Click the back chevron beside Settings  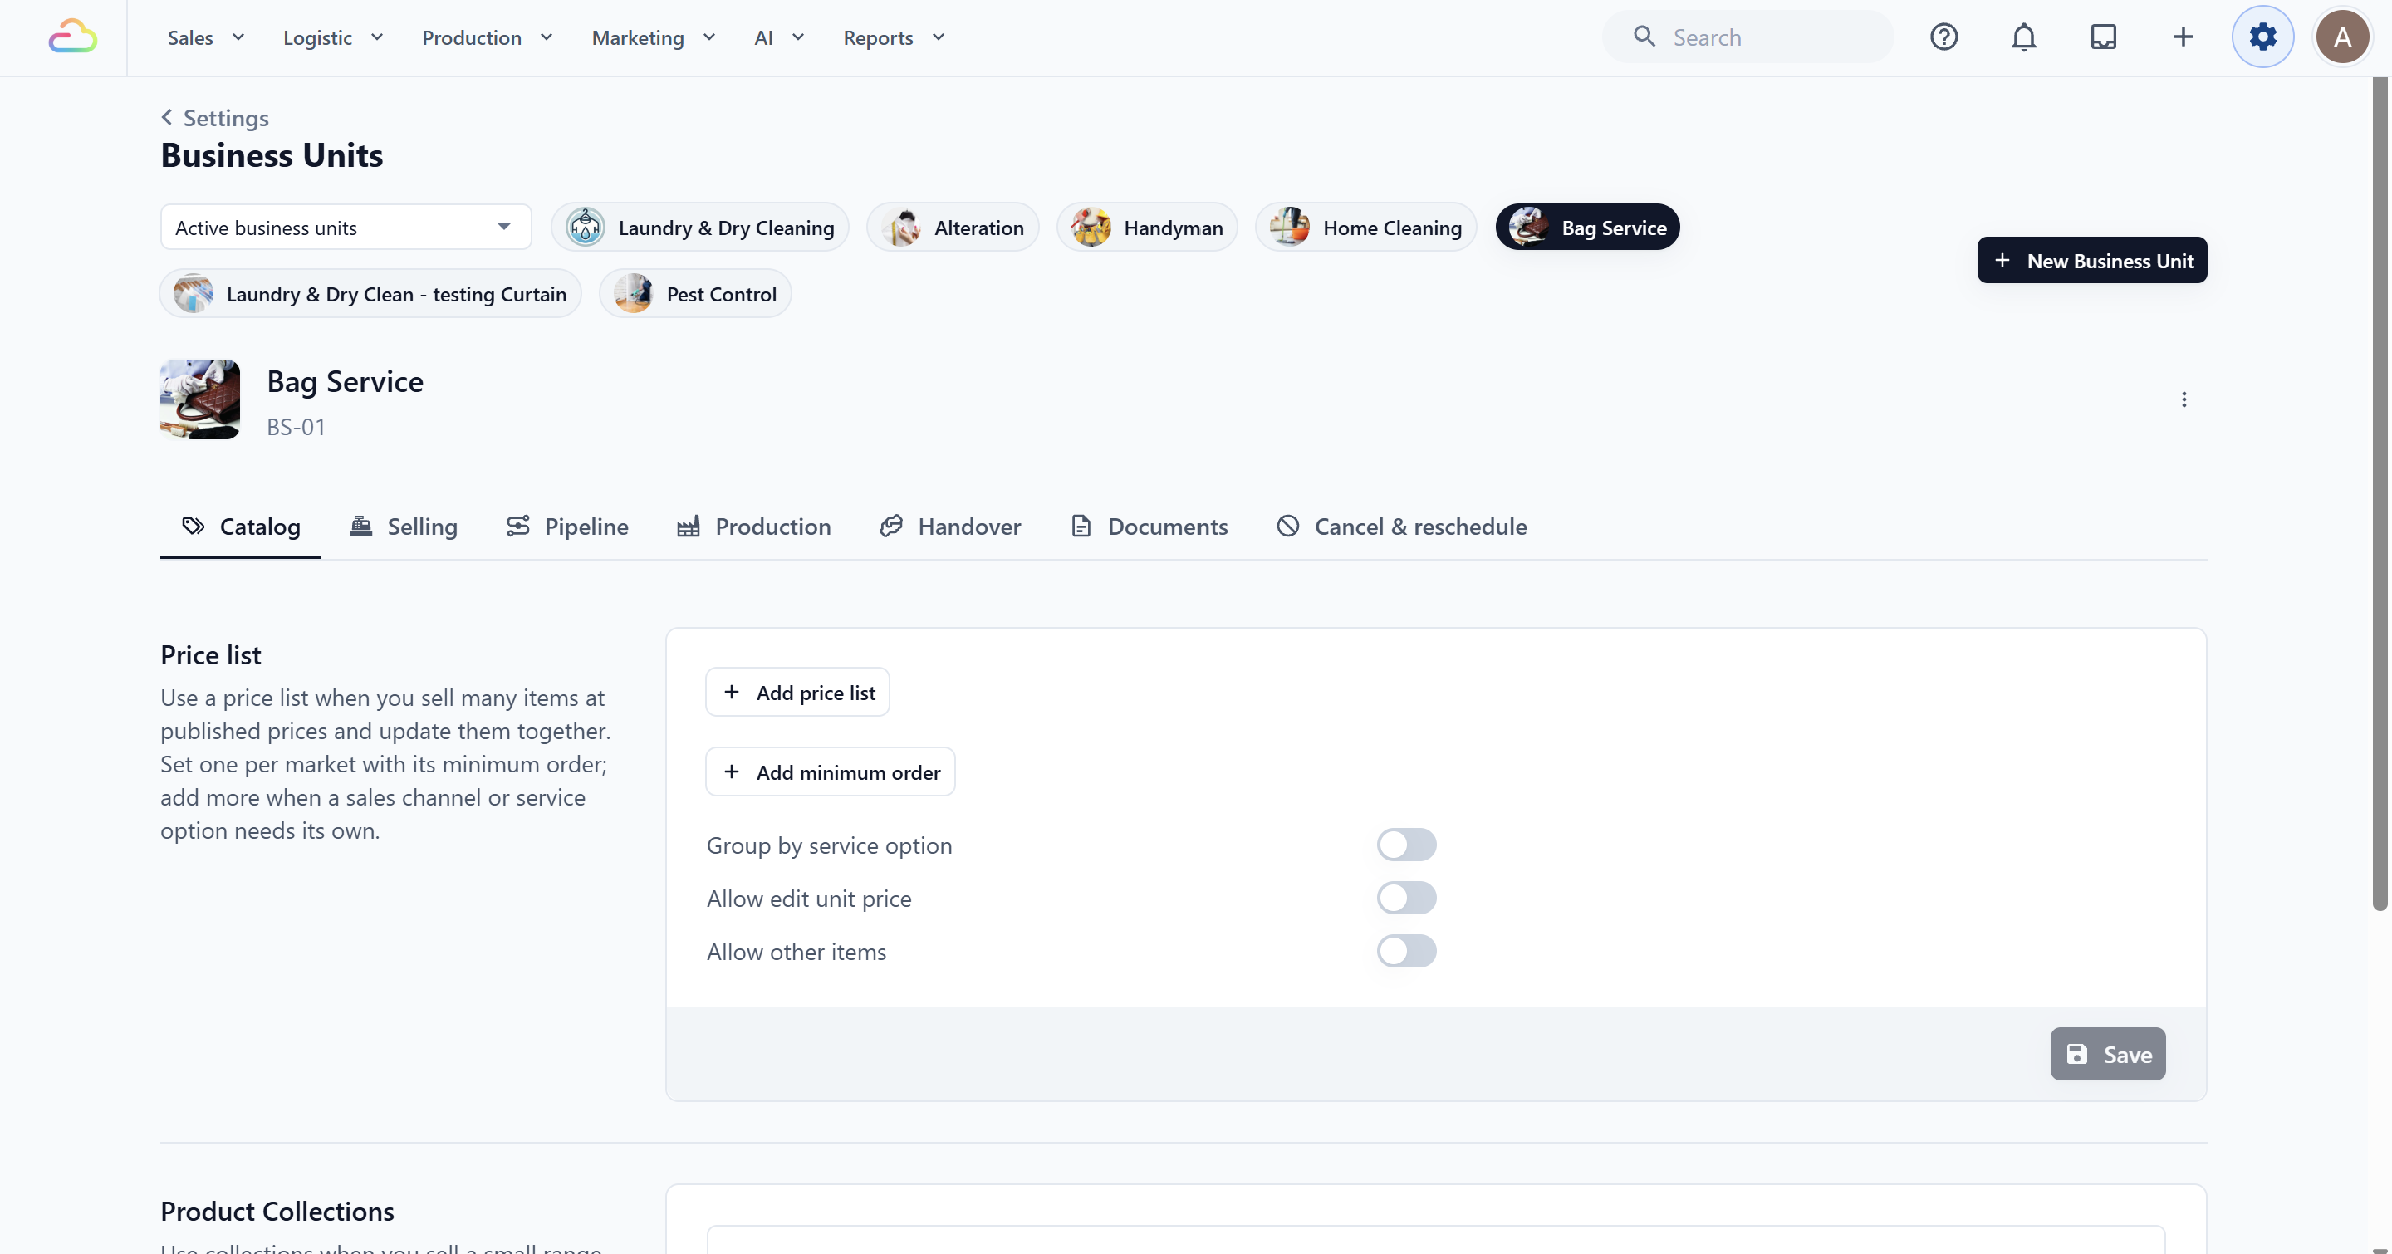167,117
